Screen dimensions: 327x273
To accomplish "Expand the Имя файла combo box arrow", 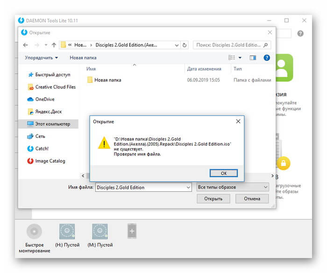I will [x=188, y=187].
